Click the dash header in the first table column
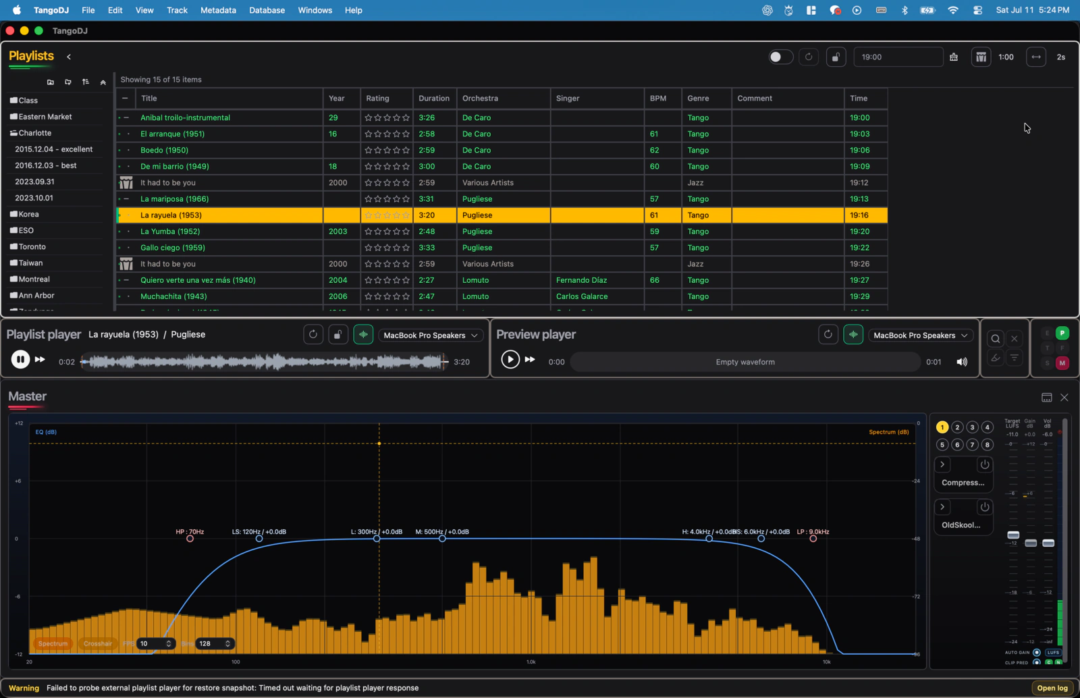The image size is (1080, 698). point(125,99)
